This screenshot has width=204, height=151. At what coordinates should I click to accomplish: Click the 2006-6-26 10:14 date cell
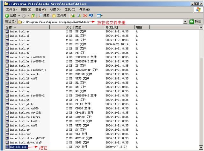click(117, 44)
